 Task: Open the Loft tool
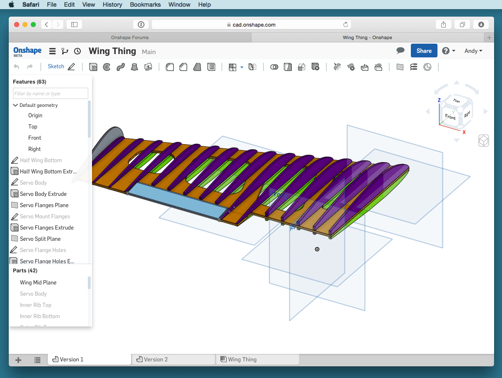tap(134, 67)
